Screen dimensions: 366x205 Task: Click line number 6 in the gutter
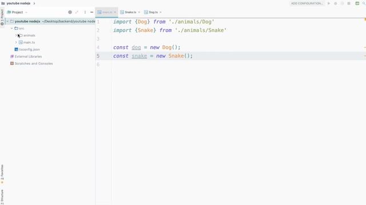coord(98,64)
